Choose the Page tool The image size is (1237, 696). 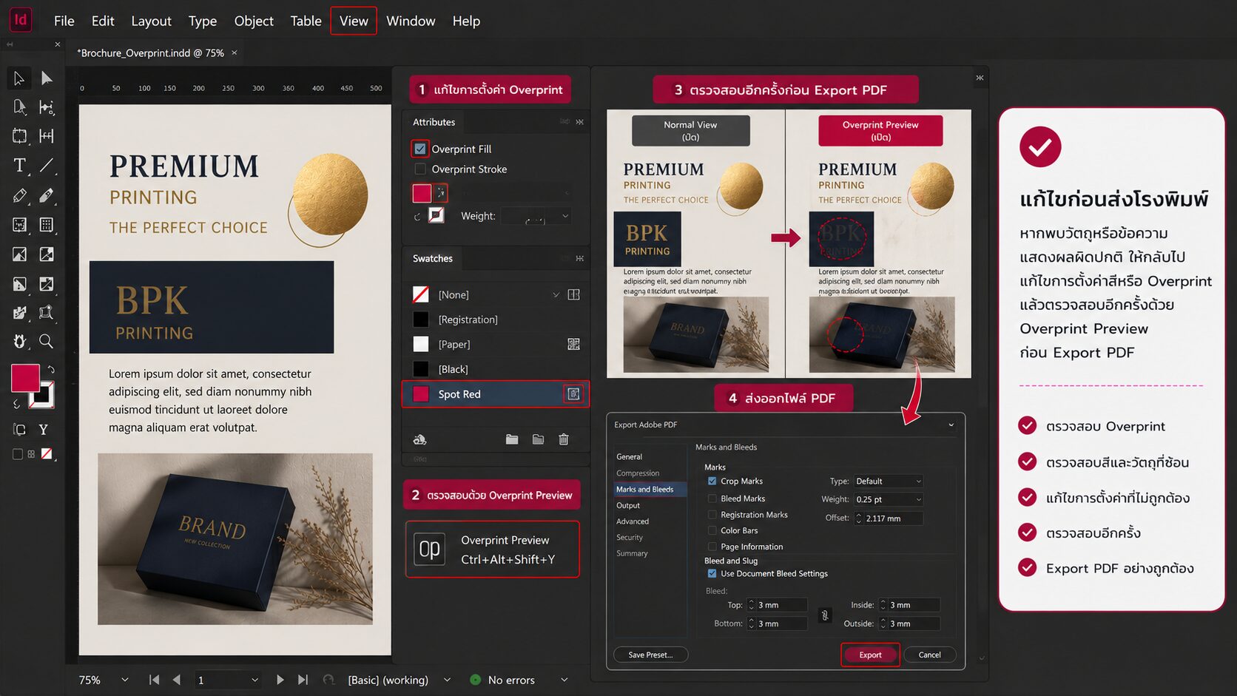(19, 107)
